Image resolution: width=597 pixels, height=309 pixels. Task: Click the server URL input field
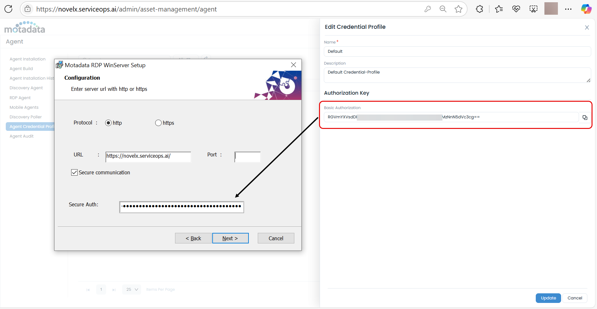148,157
